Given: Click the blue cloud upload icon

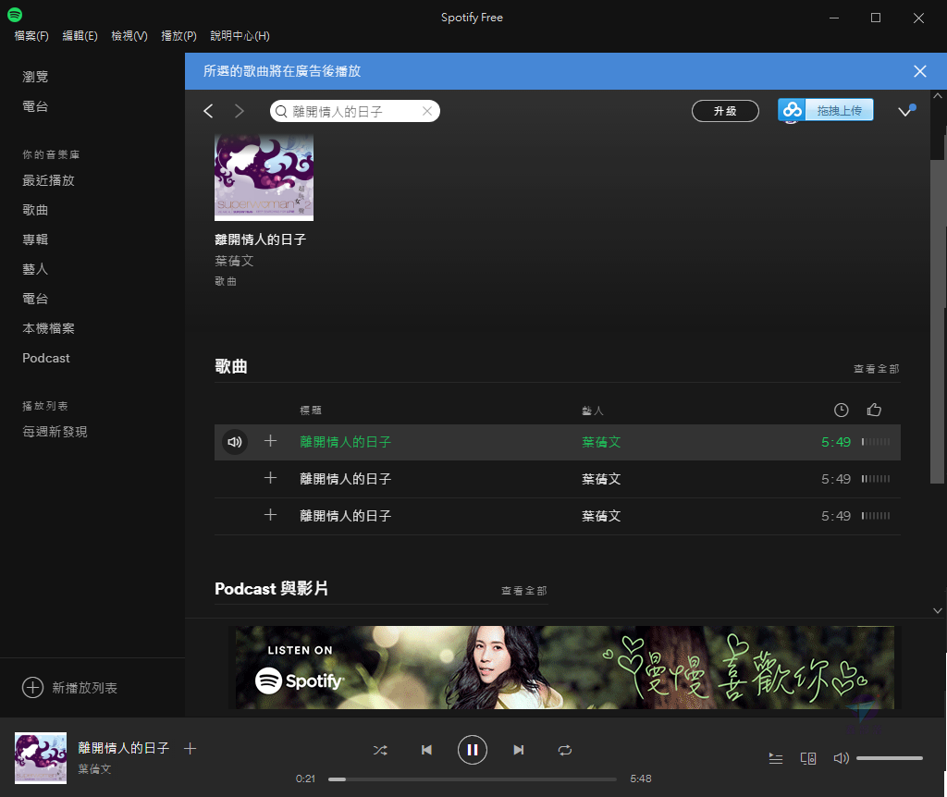Looking at the screenshot, I should [x=792, y=111].
